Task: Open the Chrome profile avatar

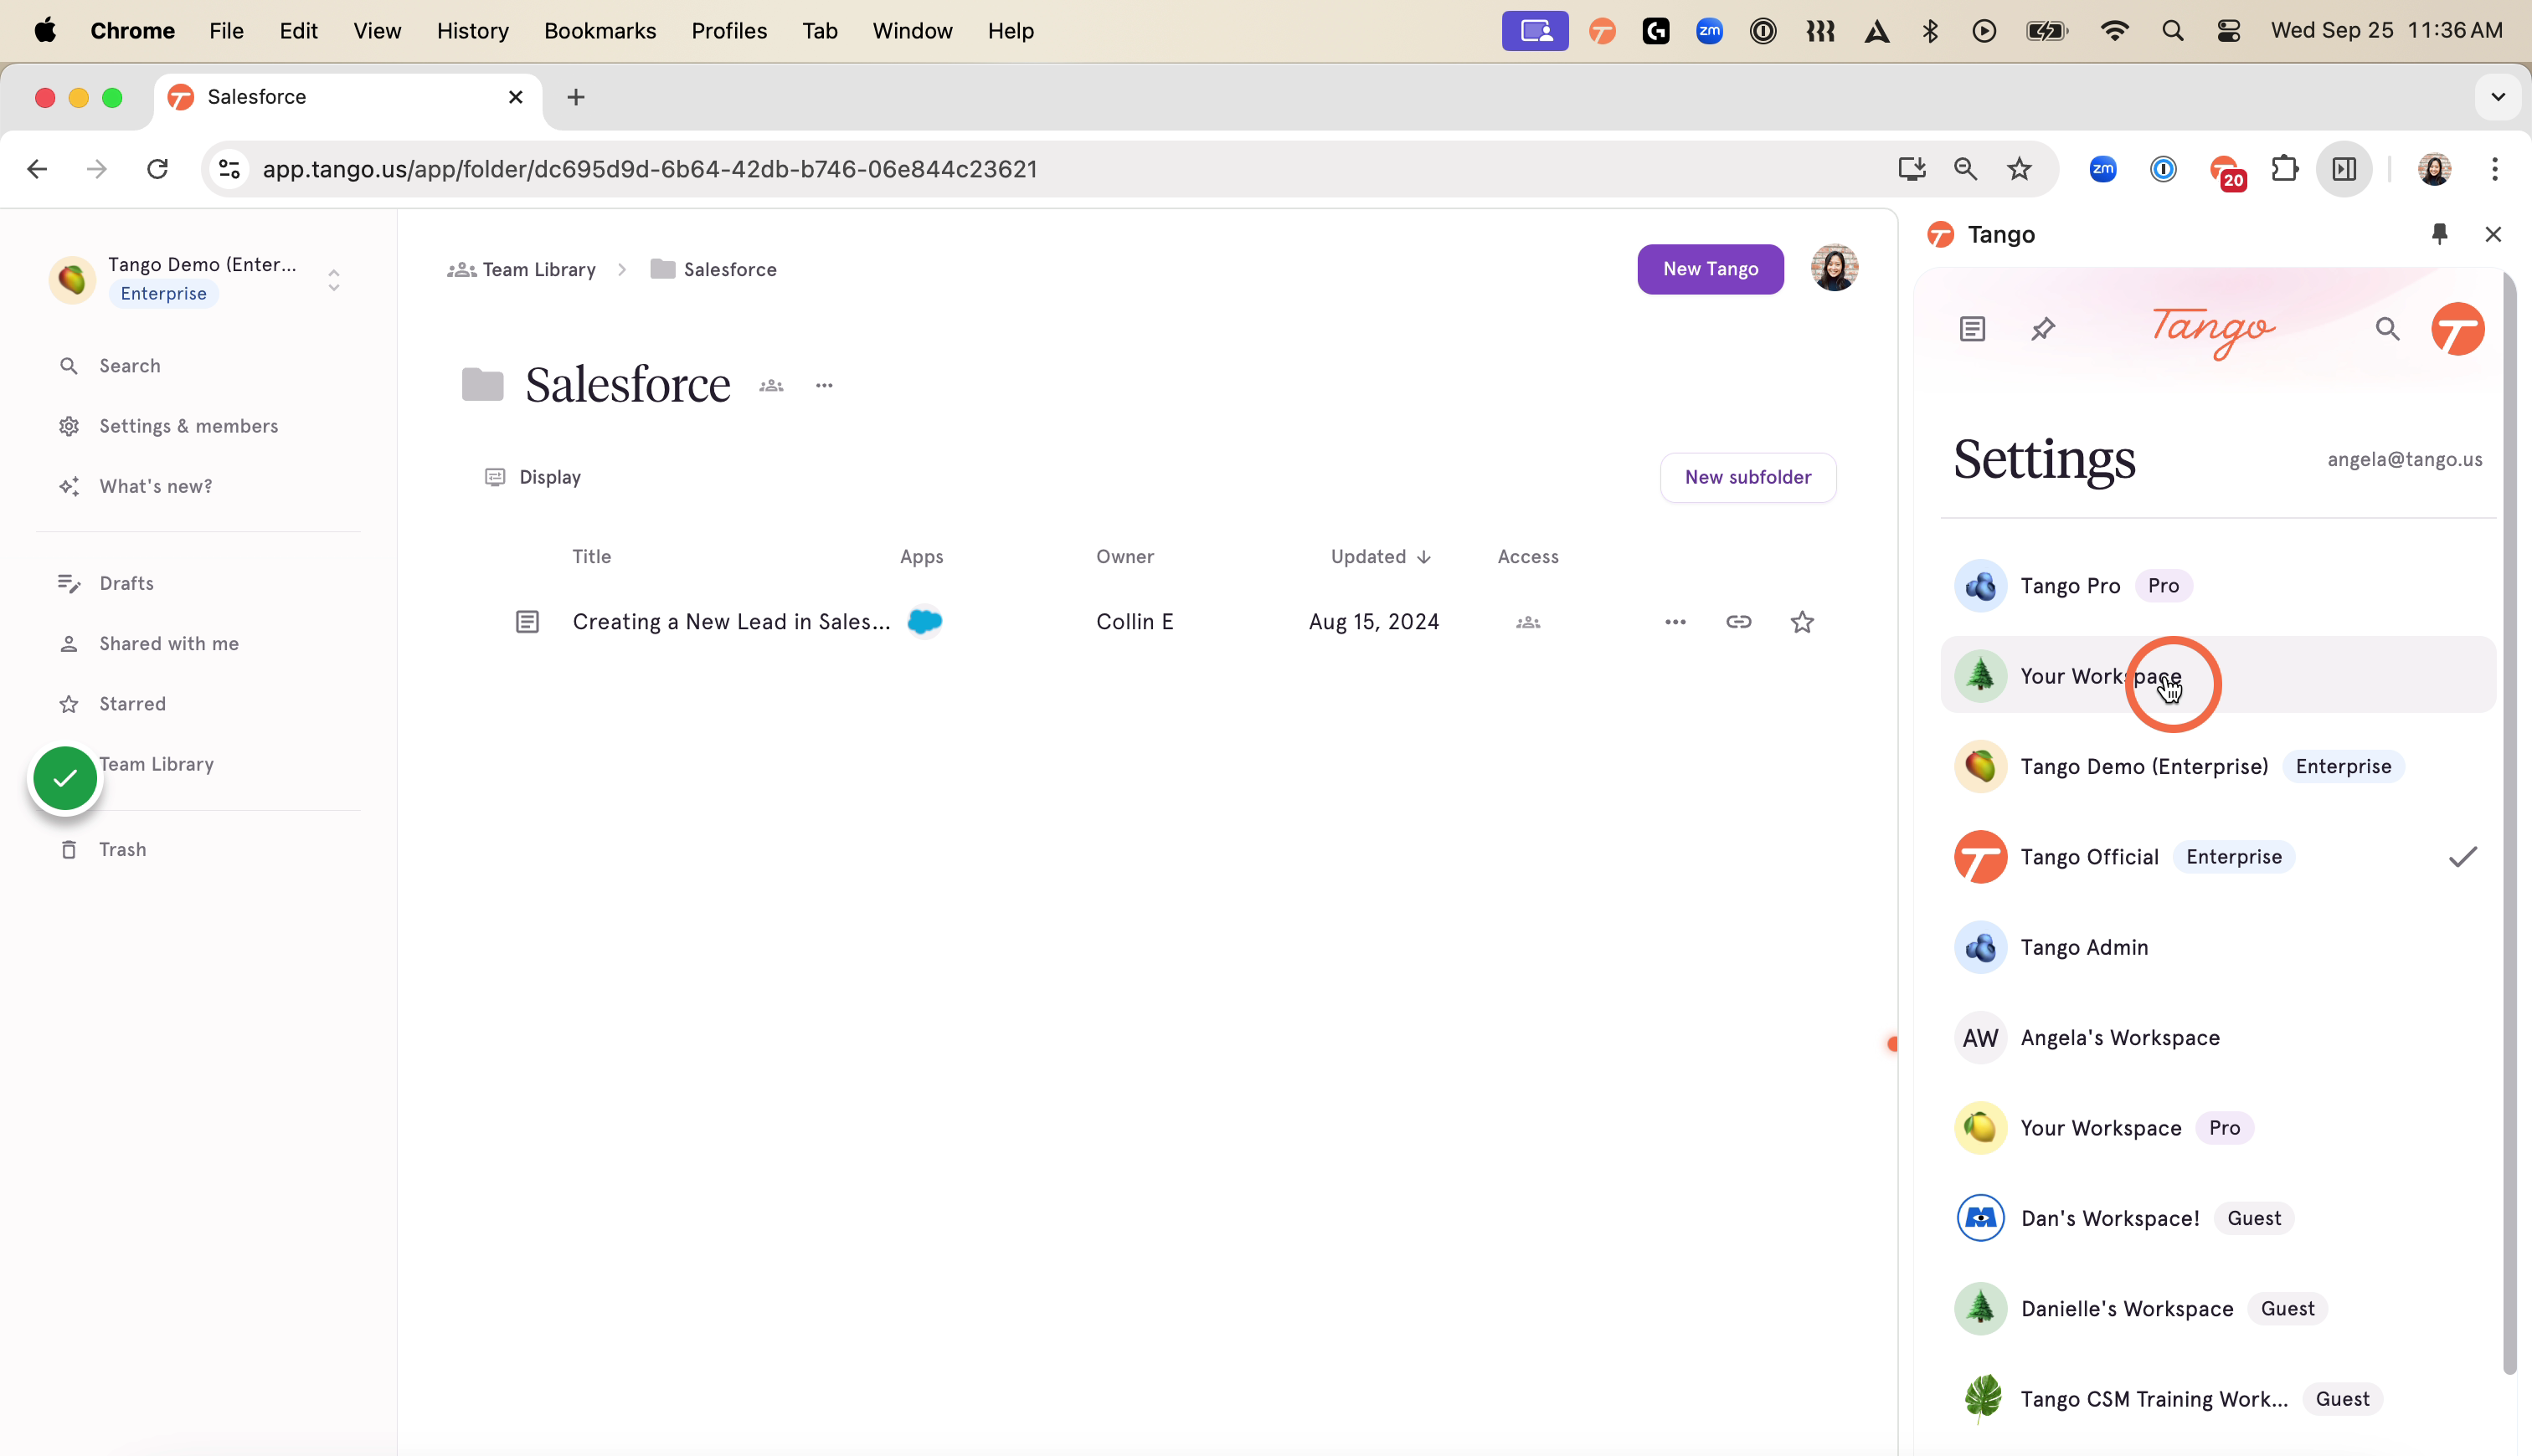Action: pos(2434,169)
